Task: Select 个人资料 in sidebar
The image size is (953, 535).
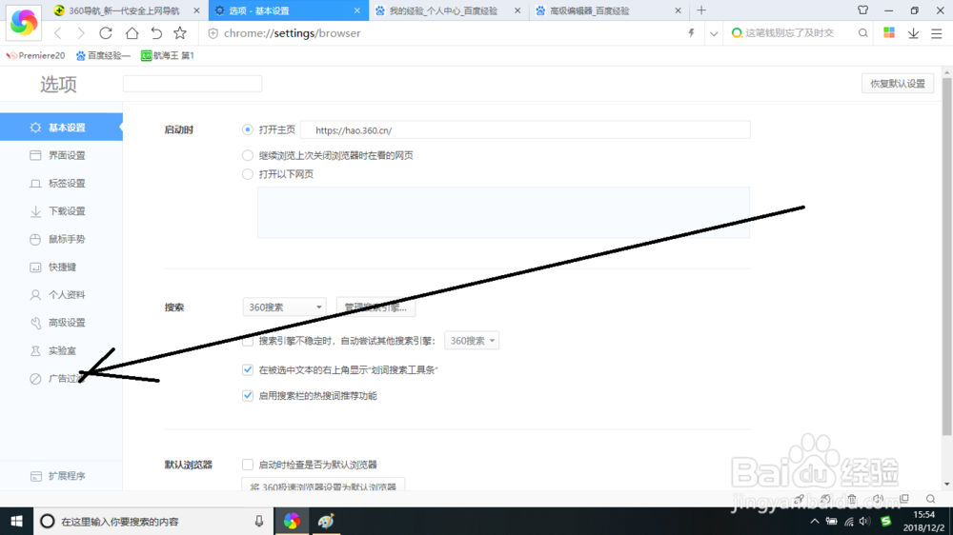Action: tap(61, 295)
